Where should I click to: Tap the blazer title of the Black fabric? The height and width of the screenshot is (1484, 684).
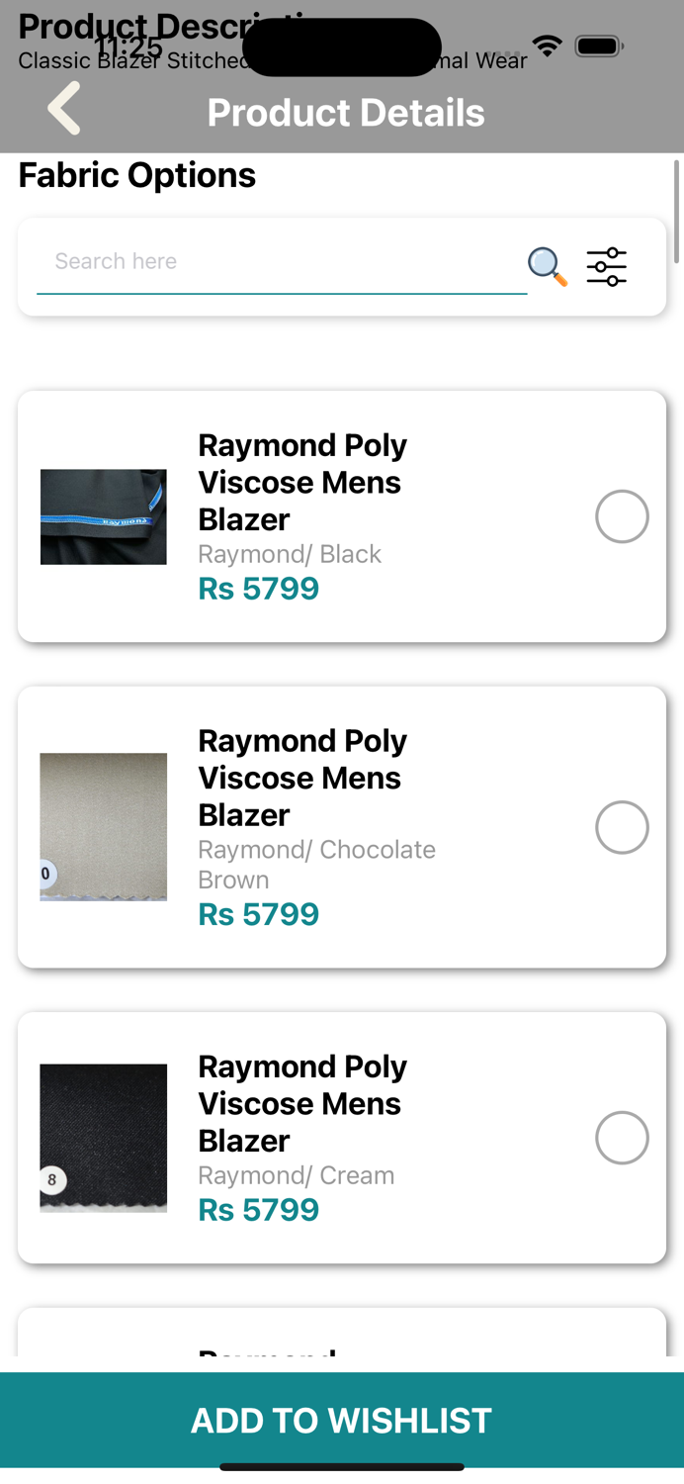point(302,482)
